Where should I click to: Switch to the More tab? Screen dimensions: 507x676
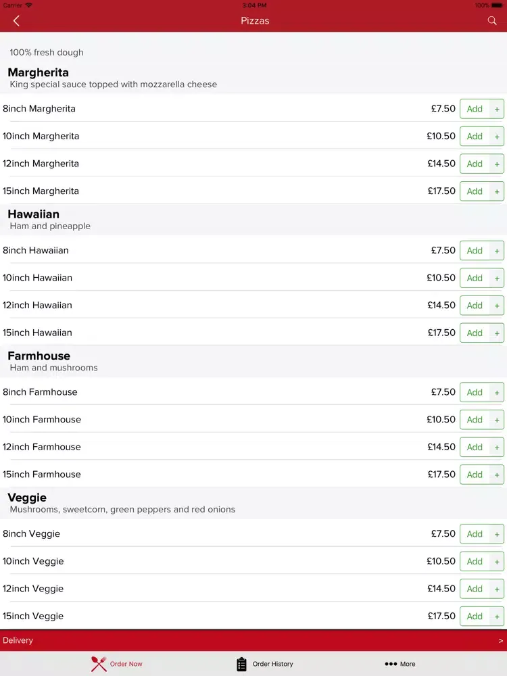click(x=400, y=664)
